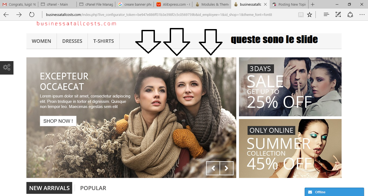Advance to next slide arrow

227,168
